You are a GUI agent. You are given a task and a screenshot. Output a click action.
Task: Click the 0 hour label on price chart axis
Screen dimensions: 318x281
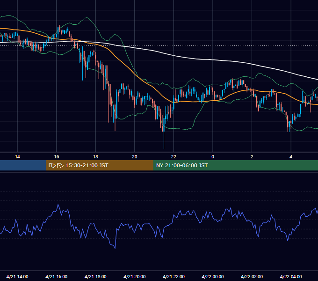[213, 157]
